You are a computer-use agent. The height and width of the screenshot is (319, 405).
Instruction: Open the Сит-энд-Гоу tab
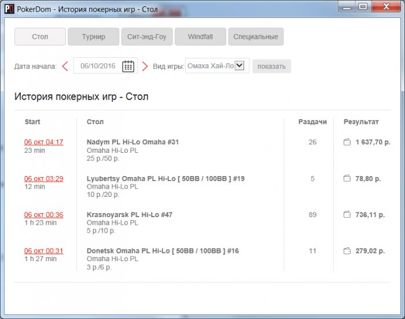[x=147, y=36]
